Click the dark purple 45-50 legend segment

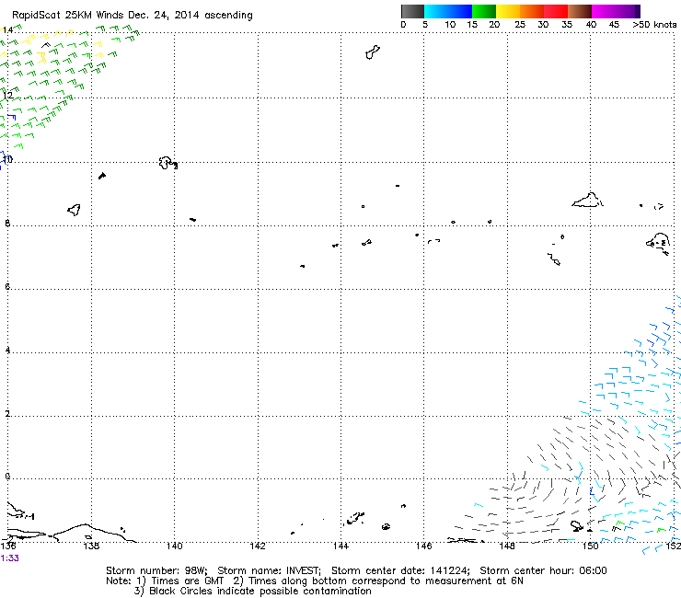tap(628, 11)
